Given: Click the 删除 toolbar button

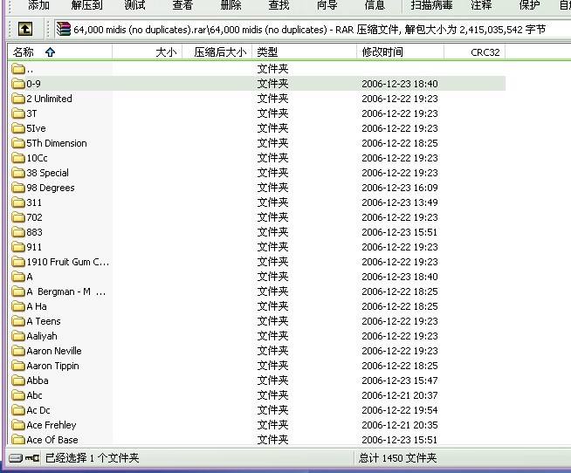Looking at the screenshot, I should pos(230,5).
